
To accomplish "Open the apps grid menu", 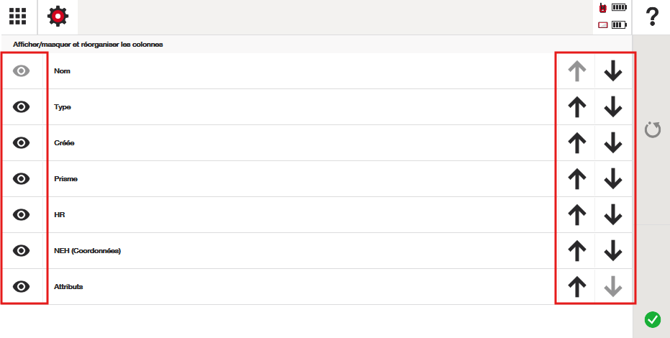I will (18, 17).
